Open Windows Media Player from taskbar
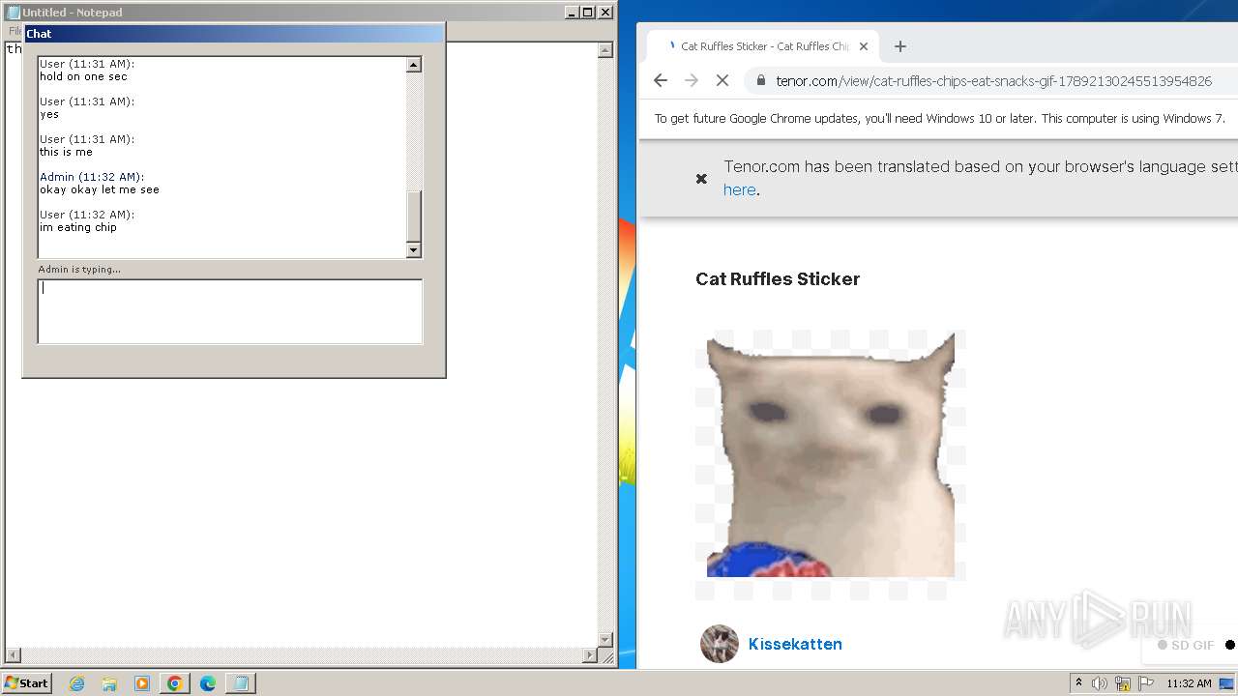This screenshot has height=696, width=1238. [142, 683]
